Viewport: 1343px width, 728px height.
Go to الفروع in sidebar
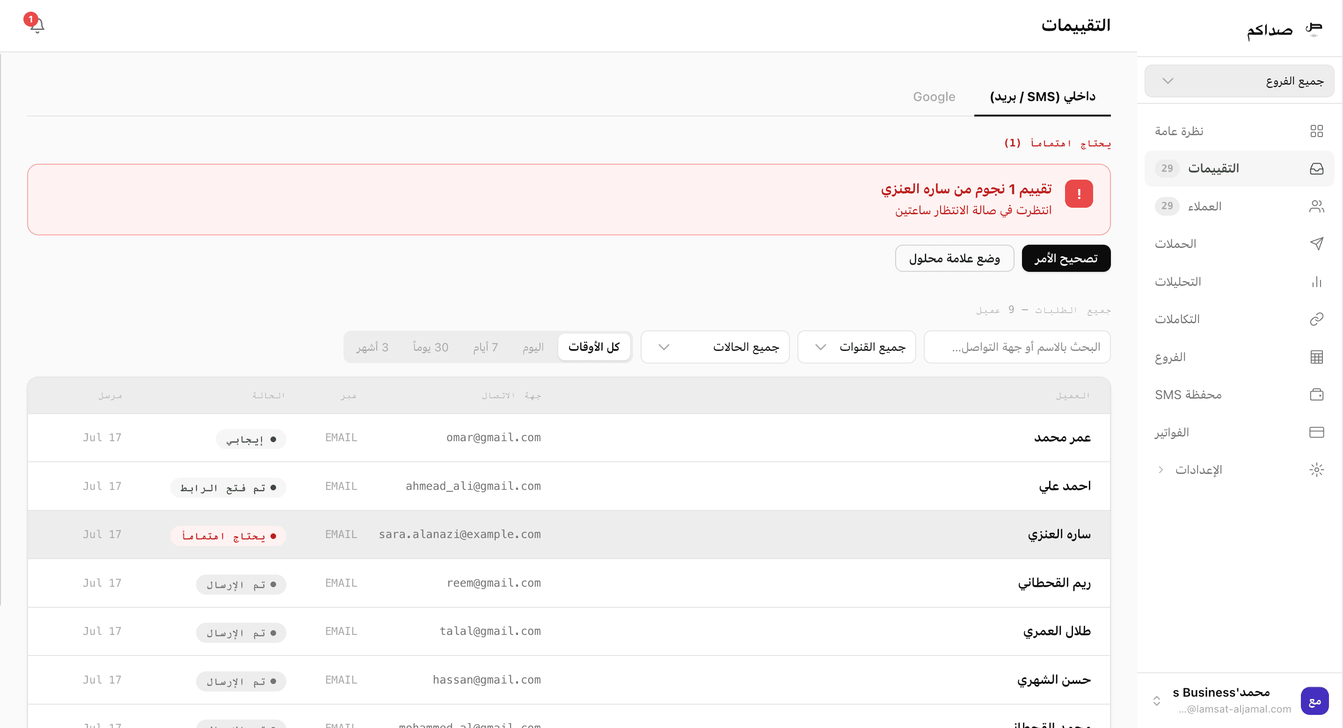click(1239, 357)
